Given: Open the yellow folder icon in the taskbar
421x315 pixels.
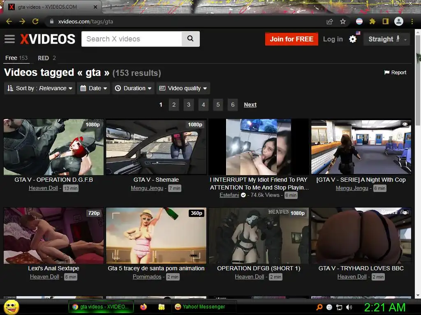Looking at the screenshot, I should (161, 307).
